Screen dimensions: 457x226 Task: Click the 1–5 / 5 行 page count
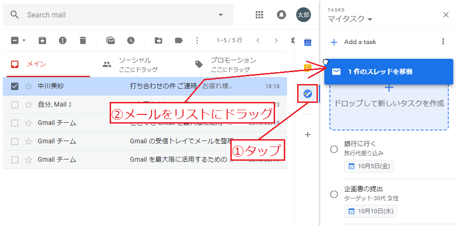click(229, 40)
